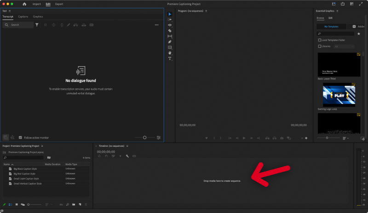Toggle transcript view button in Text panel footer
The height and width of the screenshot is (213, 368).
(x=6, y=138)
